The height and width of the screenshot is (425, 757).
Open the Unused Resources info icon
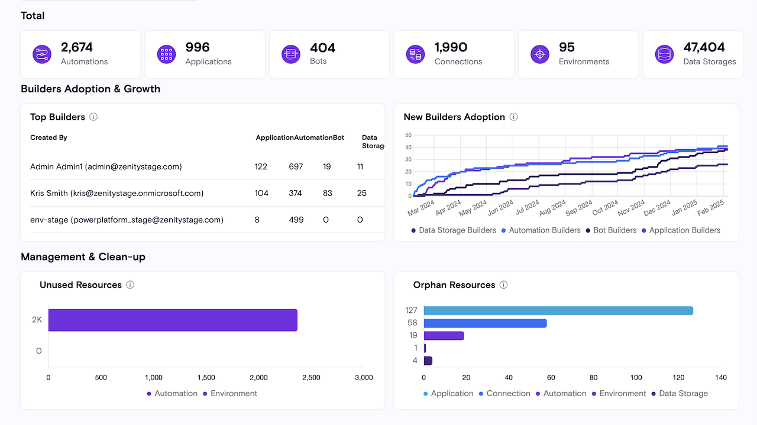tap(130, 285)
